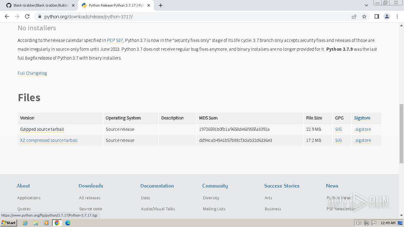Open the Downloads footer heading
The image size is (404, 227).
(91, 186)
